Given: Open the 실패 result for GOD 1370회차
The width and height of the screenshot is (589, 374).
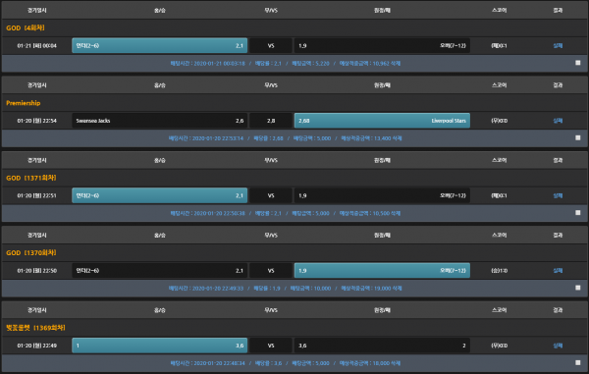Looking at the screenshot, I should [558, 270].
